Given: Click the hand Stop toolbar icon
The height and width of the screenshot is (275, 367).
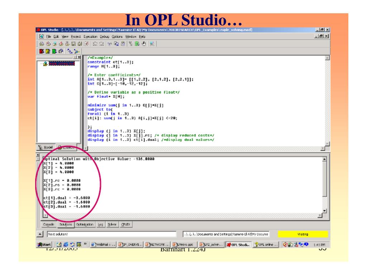Looking at the screenshot, I should [144, 44].
